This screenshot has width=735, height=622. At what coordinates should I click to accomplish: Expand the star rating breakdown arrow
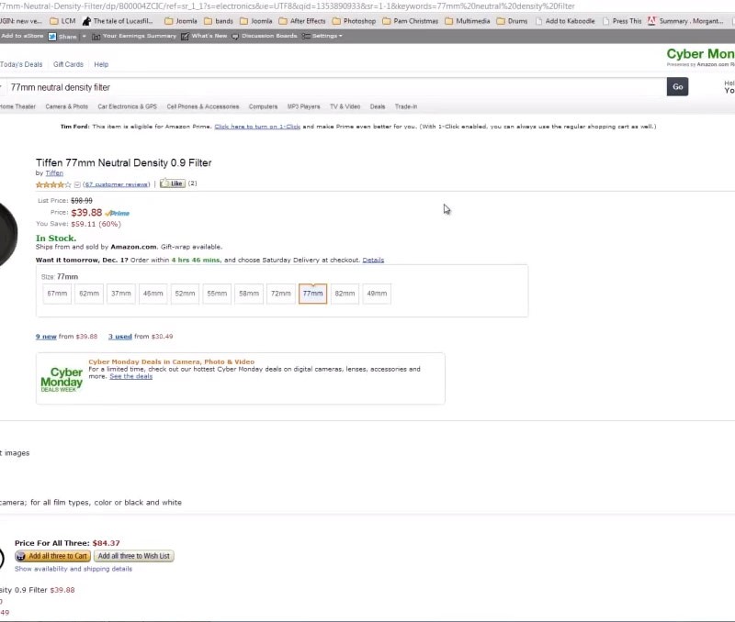77,184
